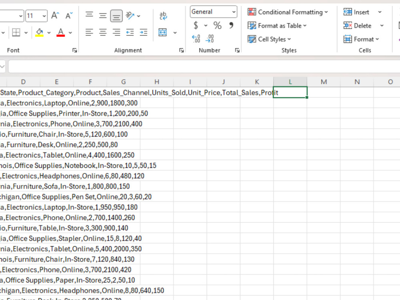This screenshot has height=300, width=400.
Task: Apply red font color to text
Action: (x=60, y=32)
